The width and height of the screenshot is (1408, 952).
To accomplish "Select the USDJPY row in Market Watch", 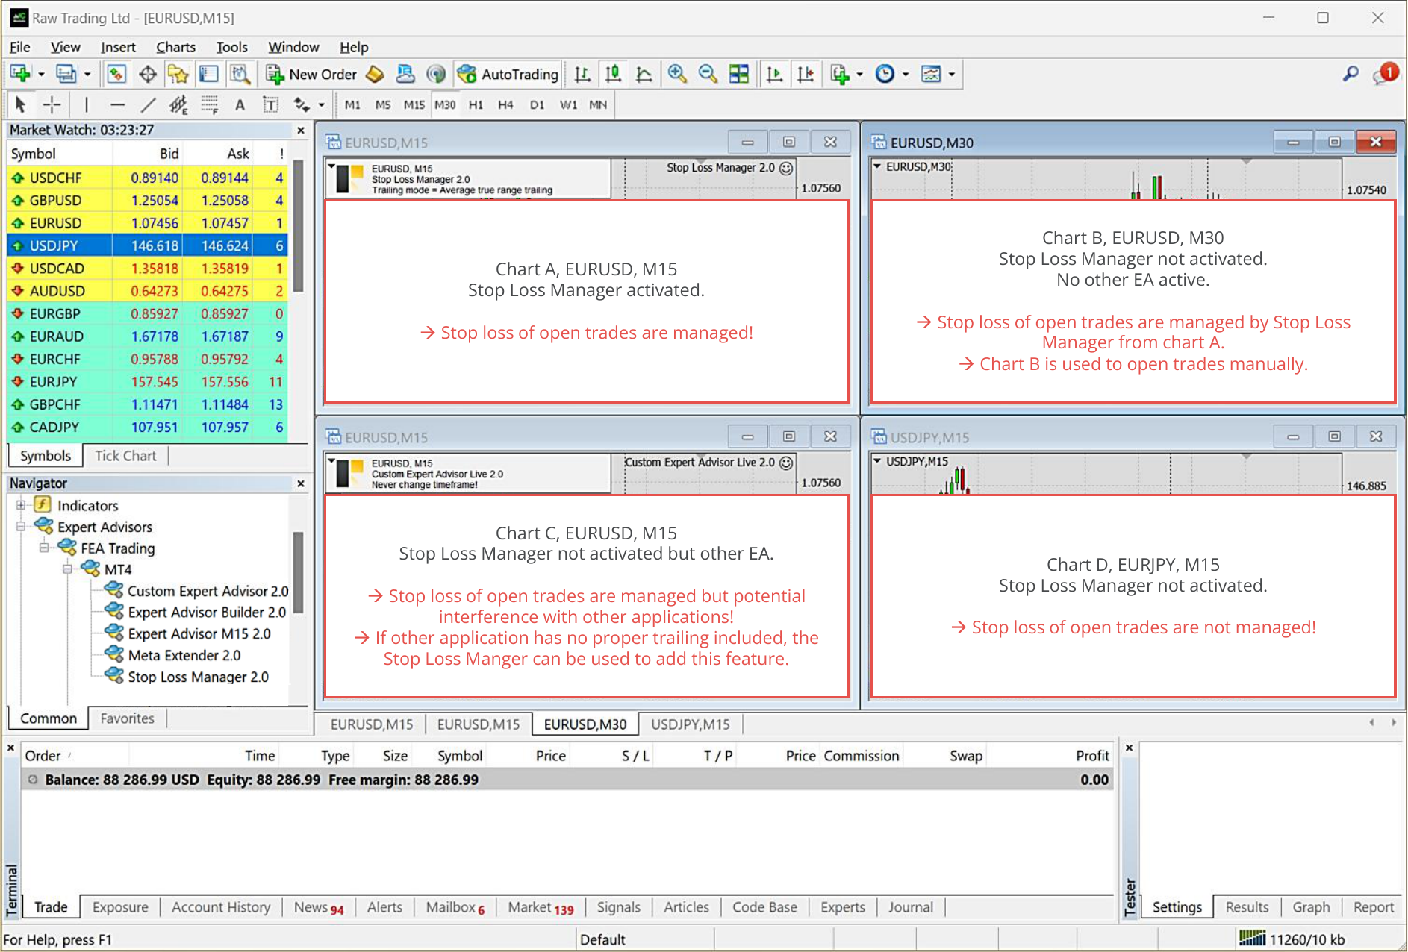I will 147,245.
